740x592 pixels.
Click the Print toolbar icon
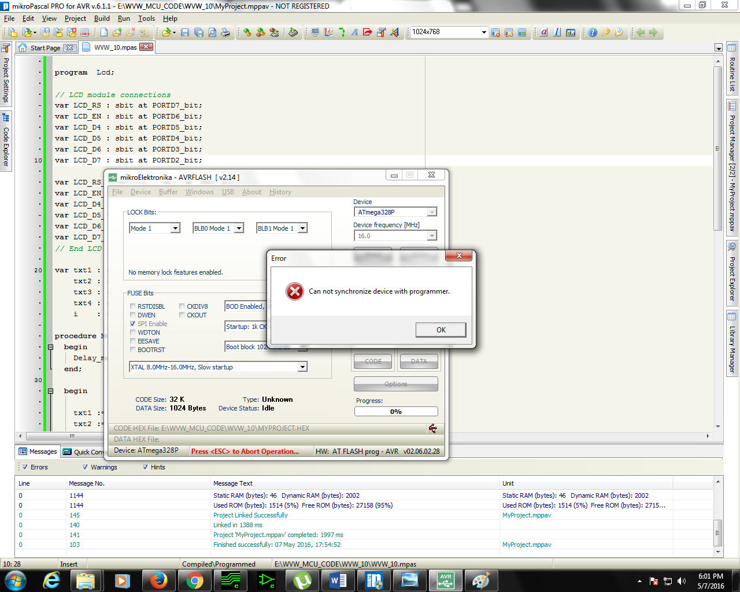point(225,32)
